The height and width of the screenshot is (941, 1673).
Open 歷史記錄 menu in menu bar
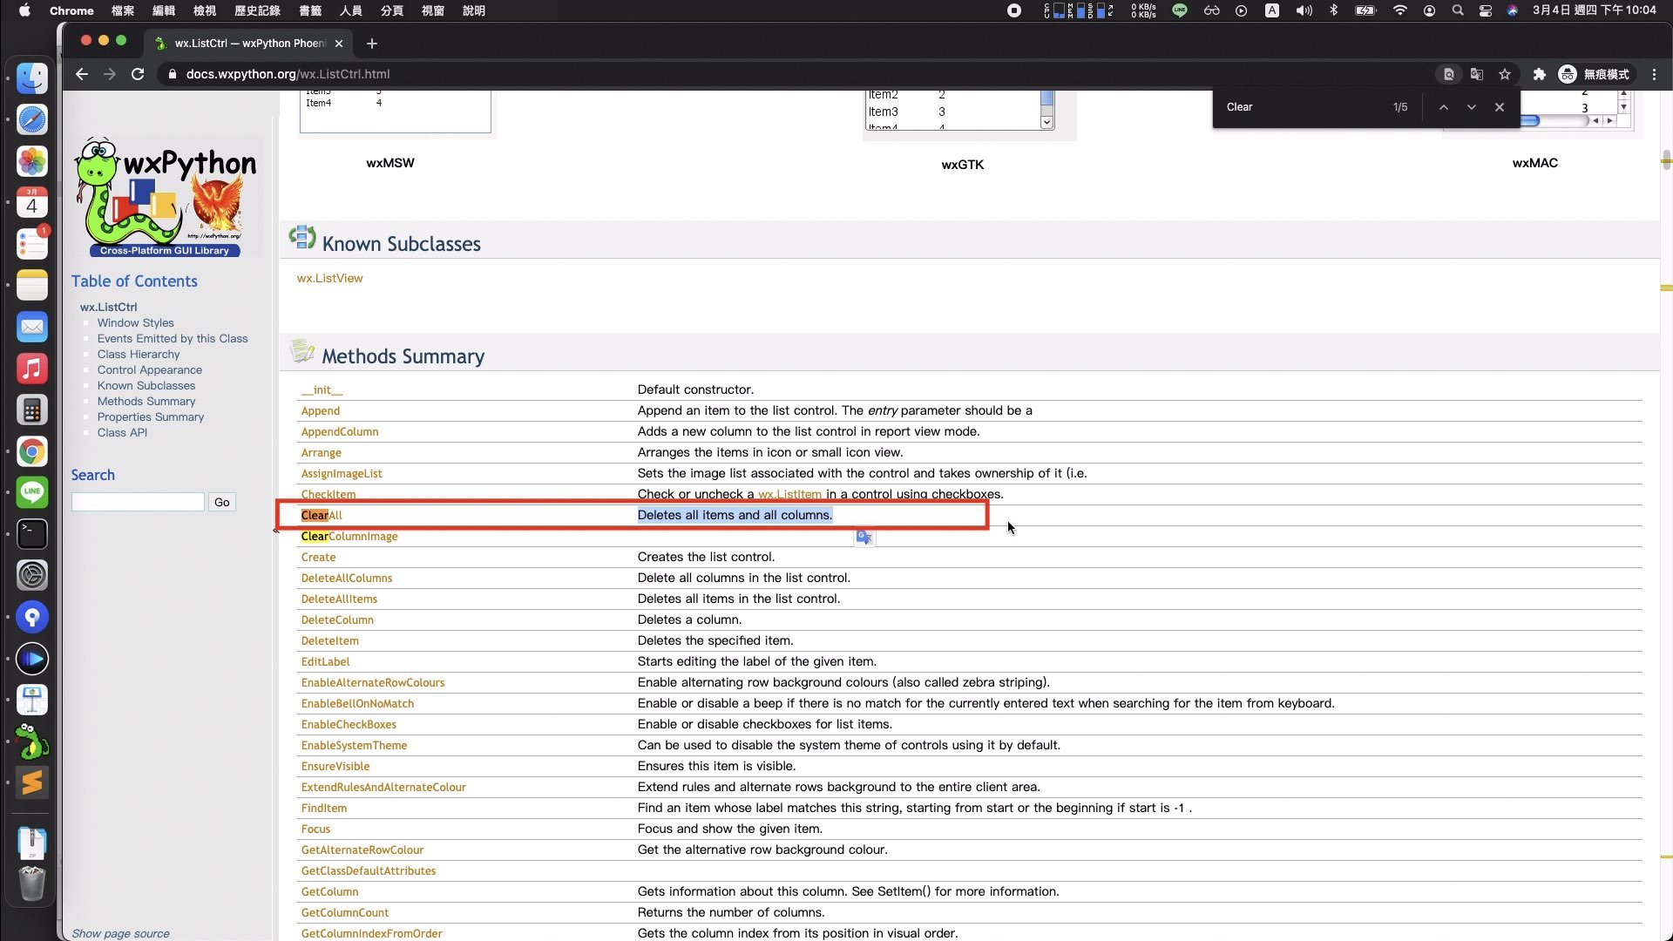(257, 10)
